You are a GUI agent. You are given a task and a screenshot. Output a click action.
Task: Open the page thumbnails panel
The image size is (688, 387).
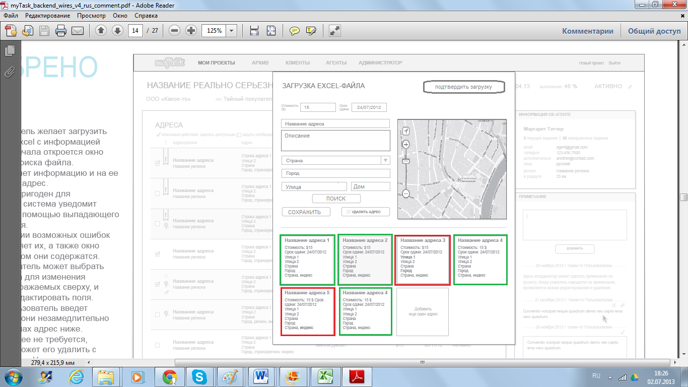tap(10, 50)
